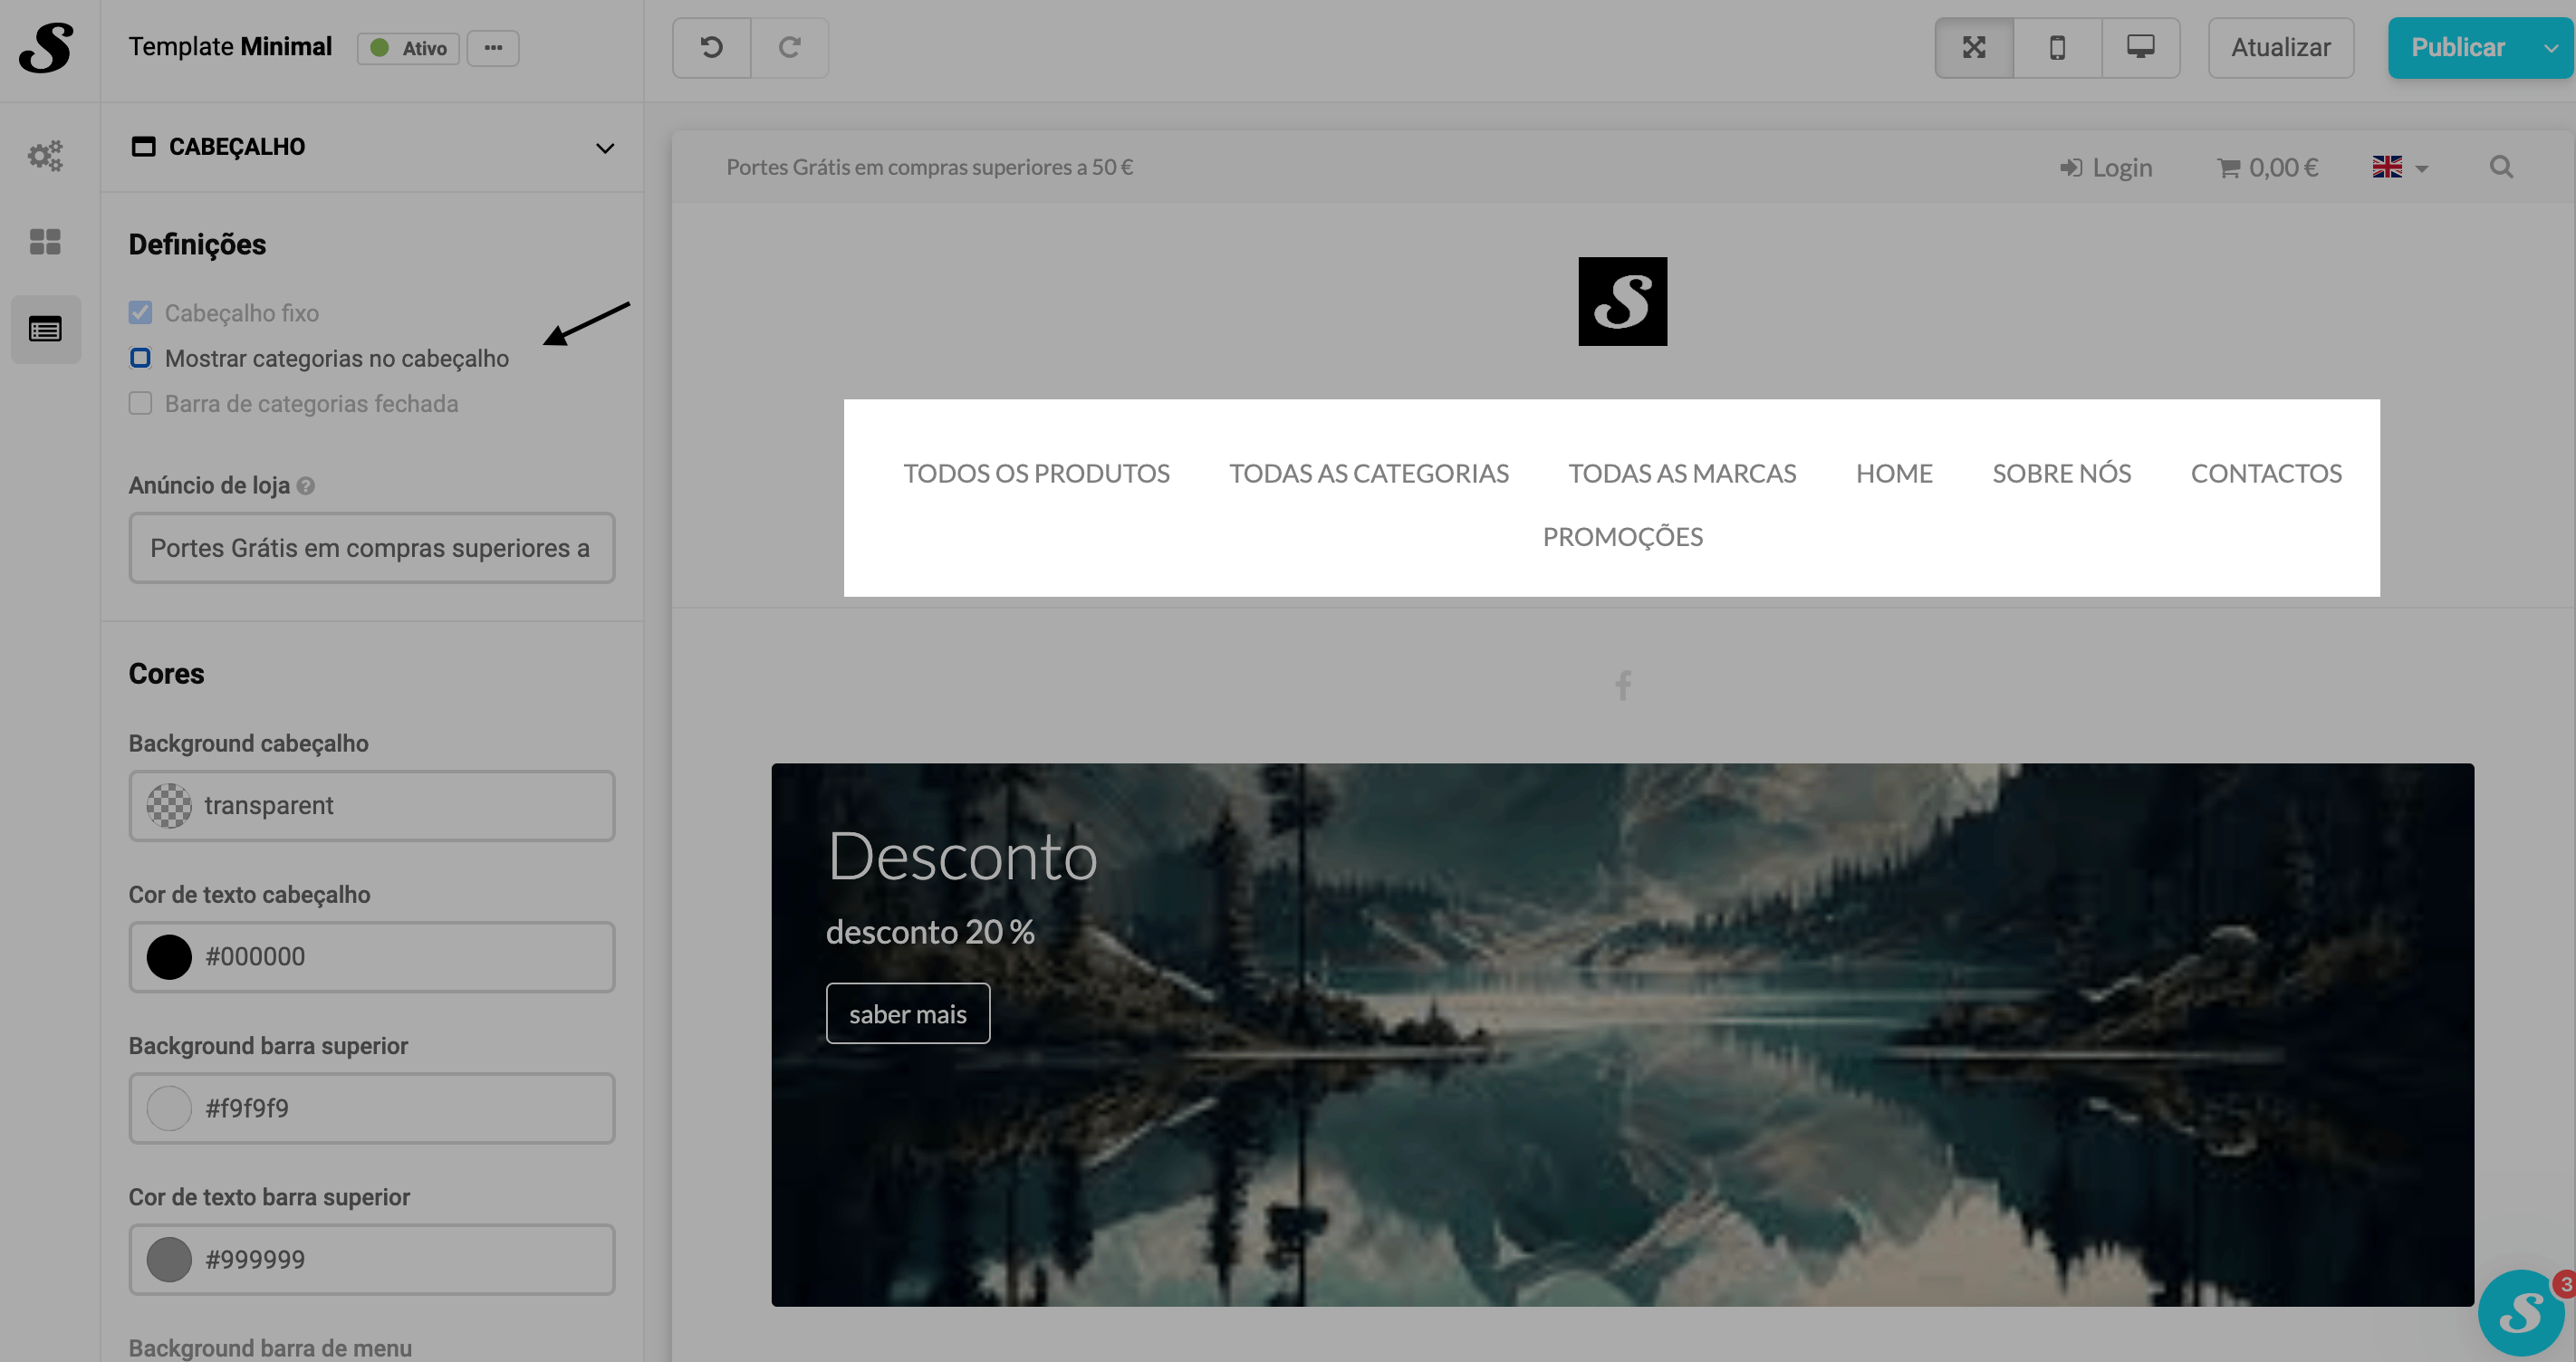Viewport: 2576px width, 1362px height.
Task: Switch to fullscreen preview mode icon
Action: [x=1973, y=47]
